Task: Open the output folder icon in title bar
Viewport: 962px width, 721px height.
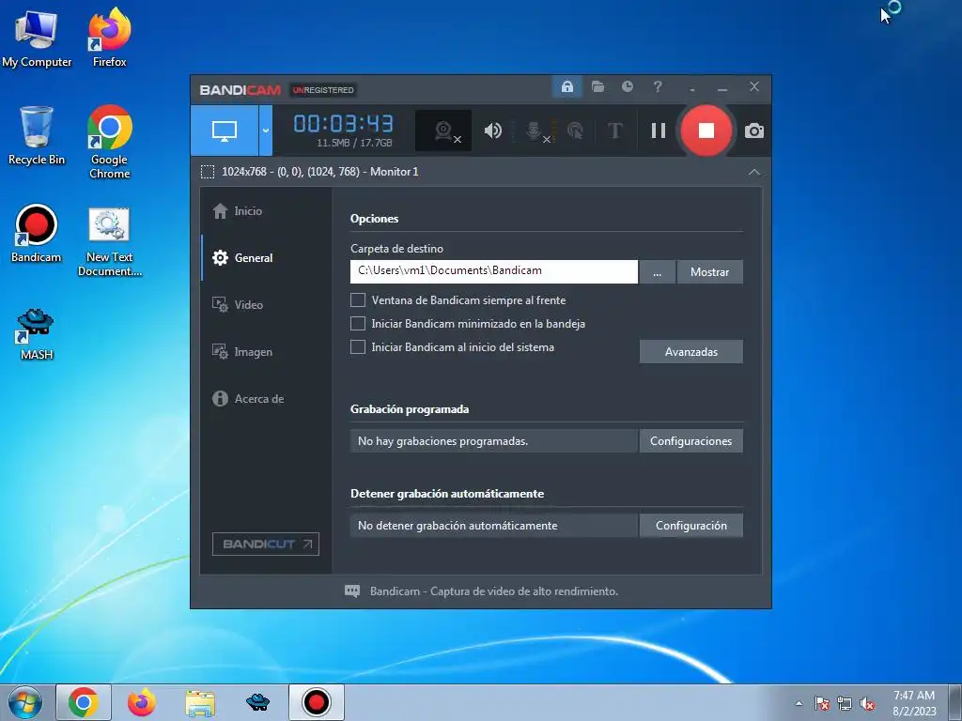Action: point(597,87)
